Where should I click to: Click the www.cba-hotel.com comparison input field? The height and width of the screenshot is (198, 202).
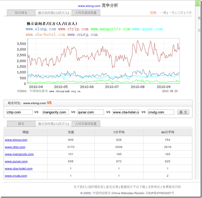click(126, 112)
